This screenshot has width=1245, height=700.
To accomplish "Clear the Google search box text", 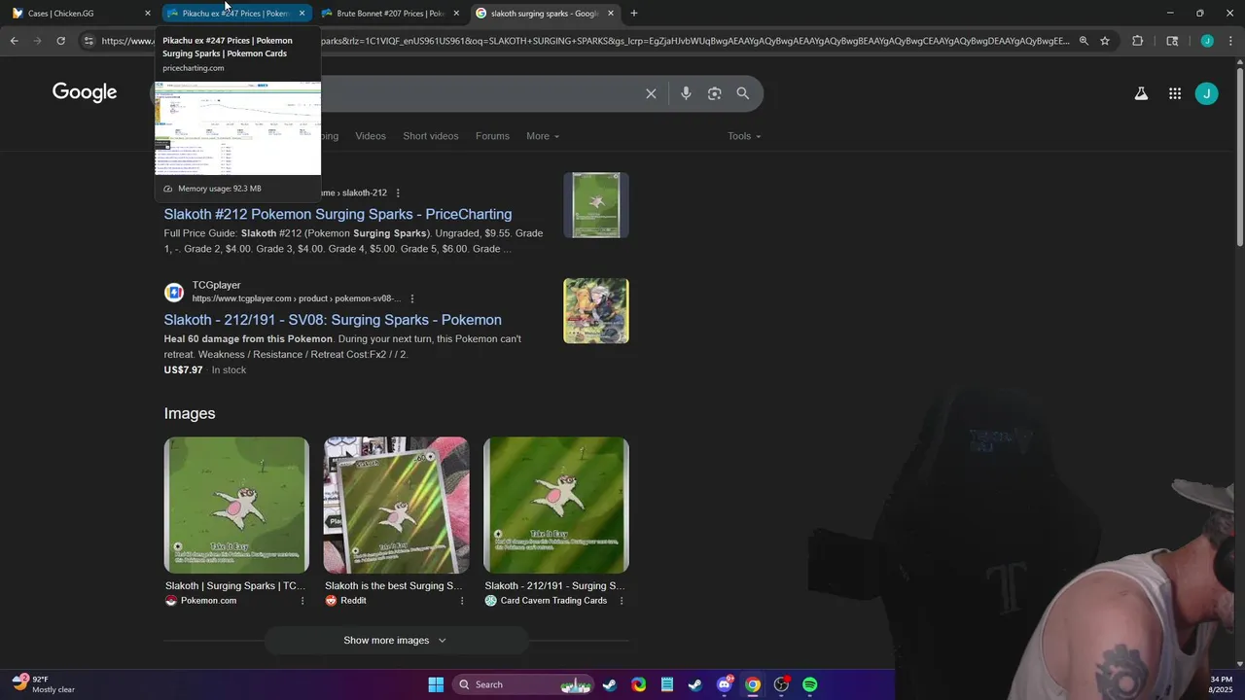I will tap(651, 93).
